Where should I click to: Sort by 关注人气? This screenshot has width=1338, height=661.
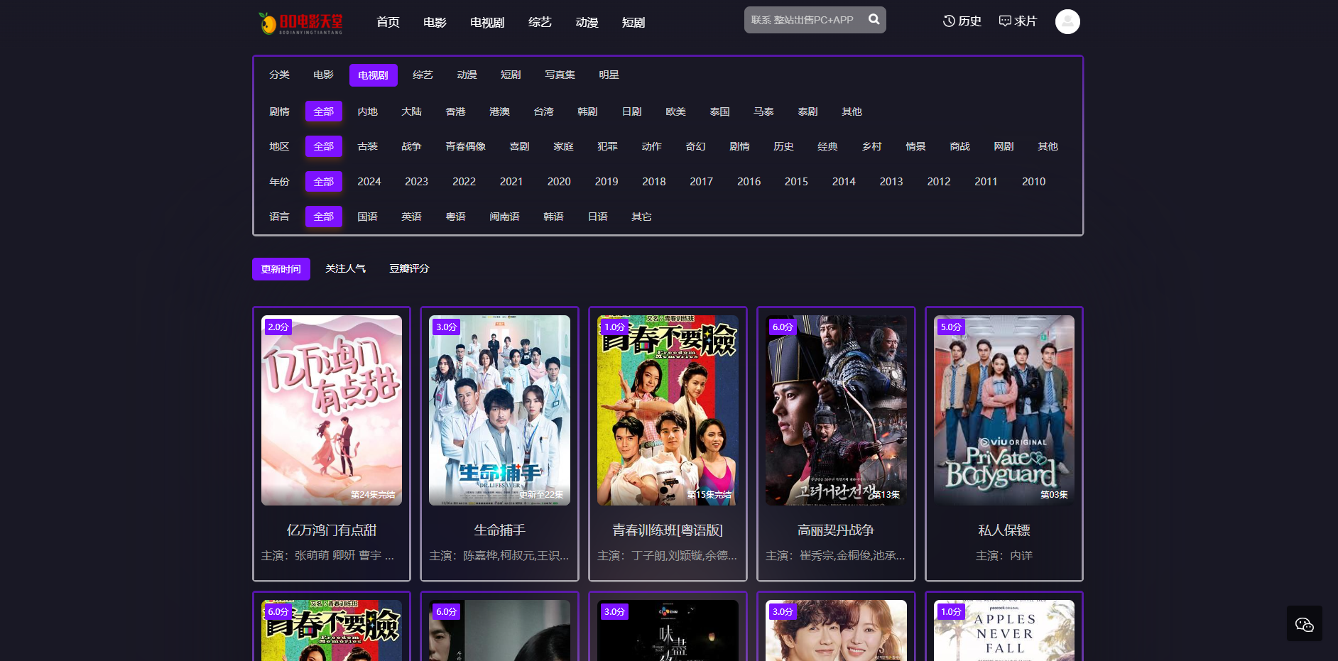345,268
